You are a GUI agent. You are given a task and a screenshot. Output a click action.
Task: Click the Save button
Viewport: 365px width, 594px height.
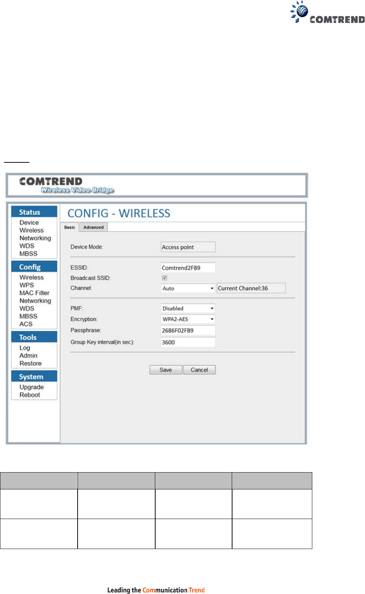[166, 370]
